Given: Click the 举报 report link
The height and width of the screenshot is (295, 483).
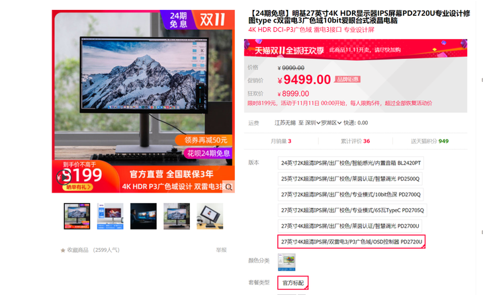Looking at the screenshot, I should pos(221,250).
